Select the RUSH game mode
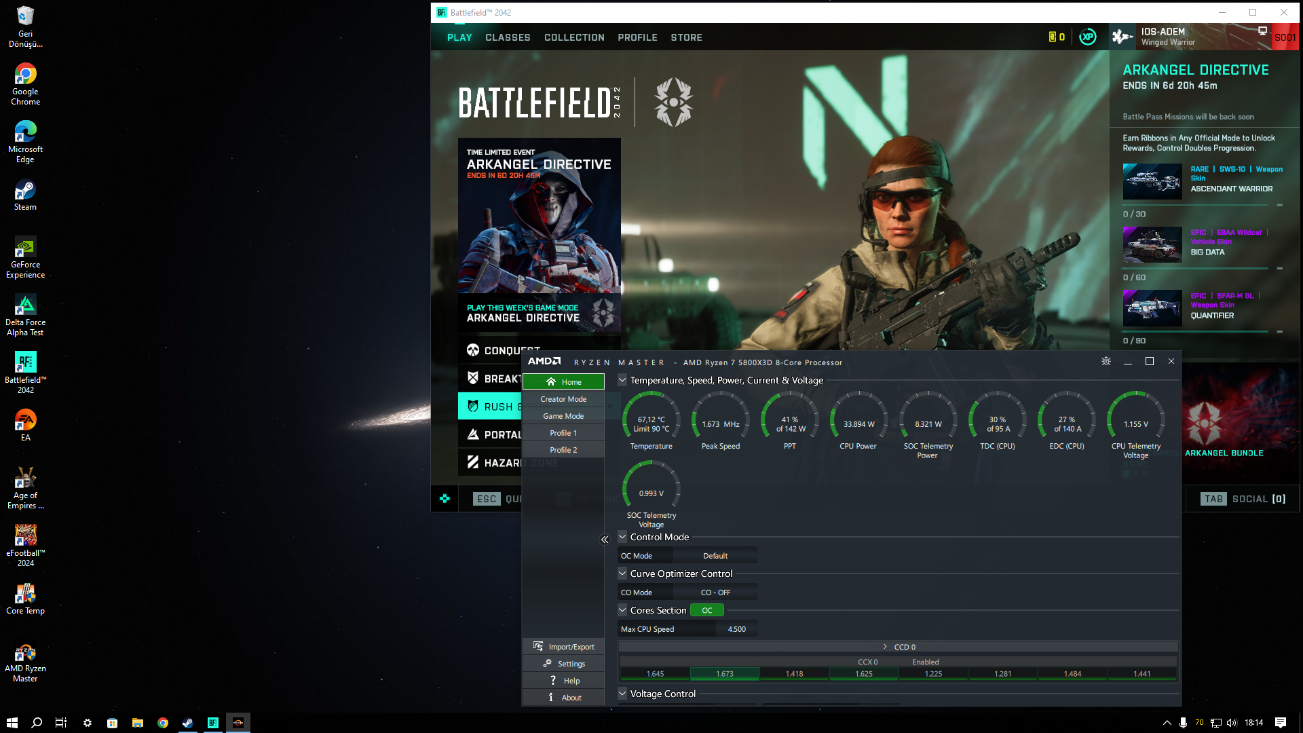 tap(490, 407)
